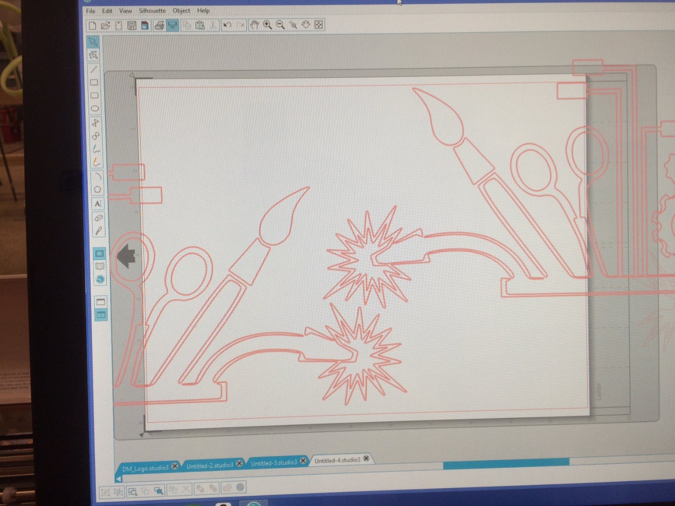The height and width of the screenshot is (506, 675).
Task: Select the Draw a Curve Shape tool
Action: point(96,136)
